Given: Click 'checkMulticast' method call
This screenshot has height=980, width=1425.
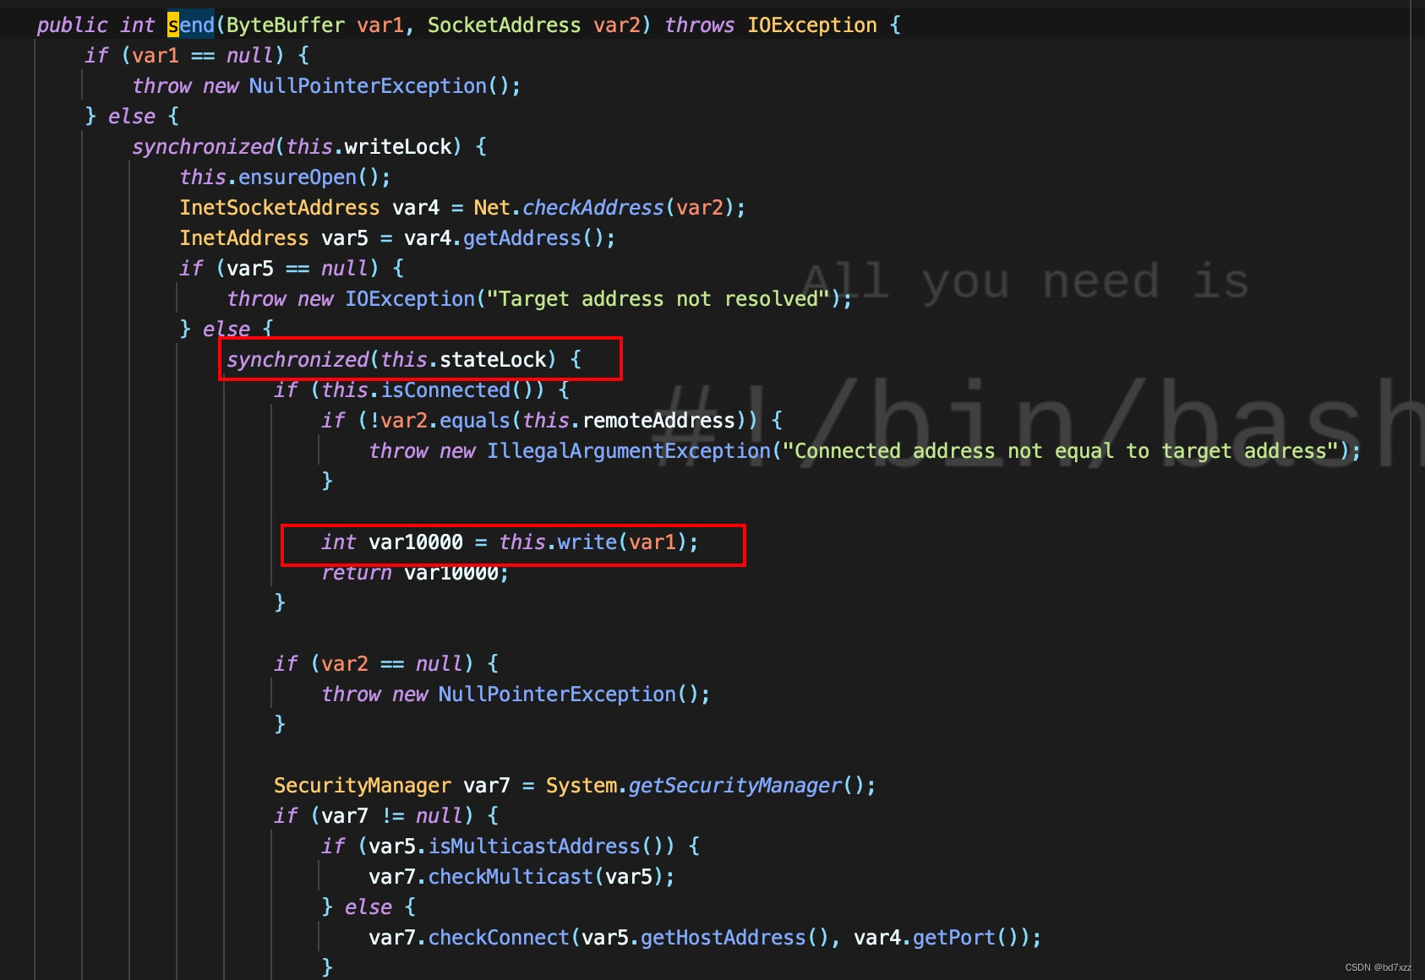Looking at the screenshot, I should tap(510, 877).
